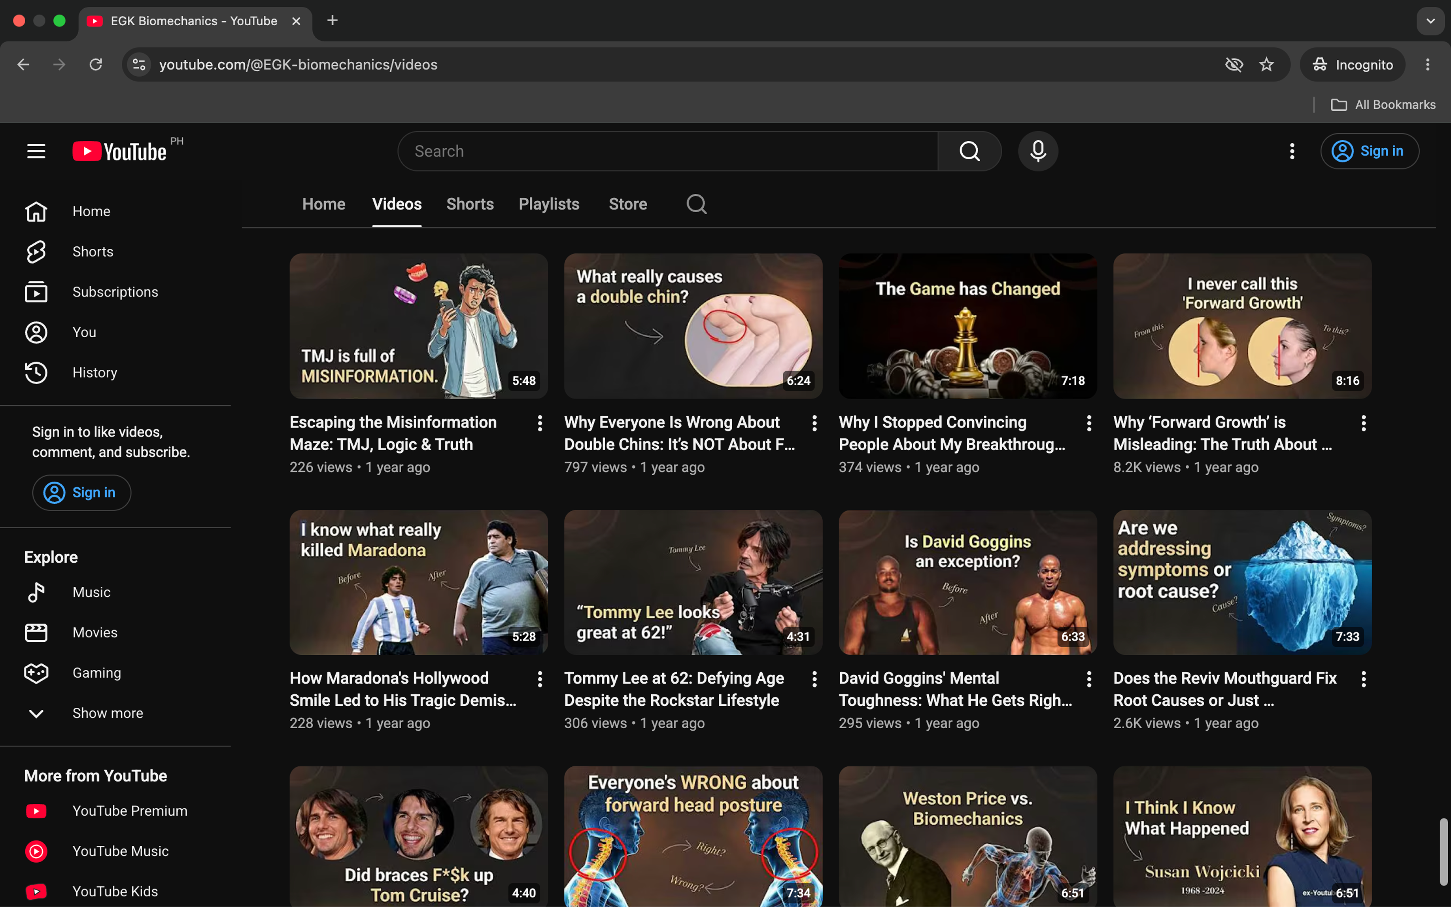1451x907 pixels.
Task: Open options for Double Chins video
Action: pyautogui.click(x=814, y=423)
